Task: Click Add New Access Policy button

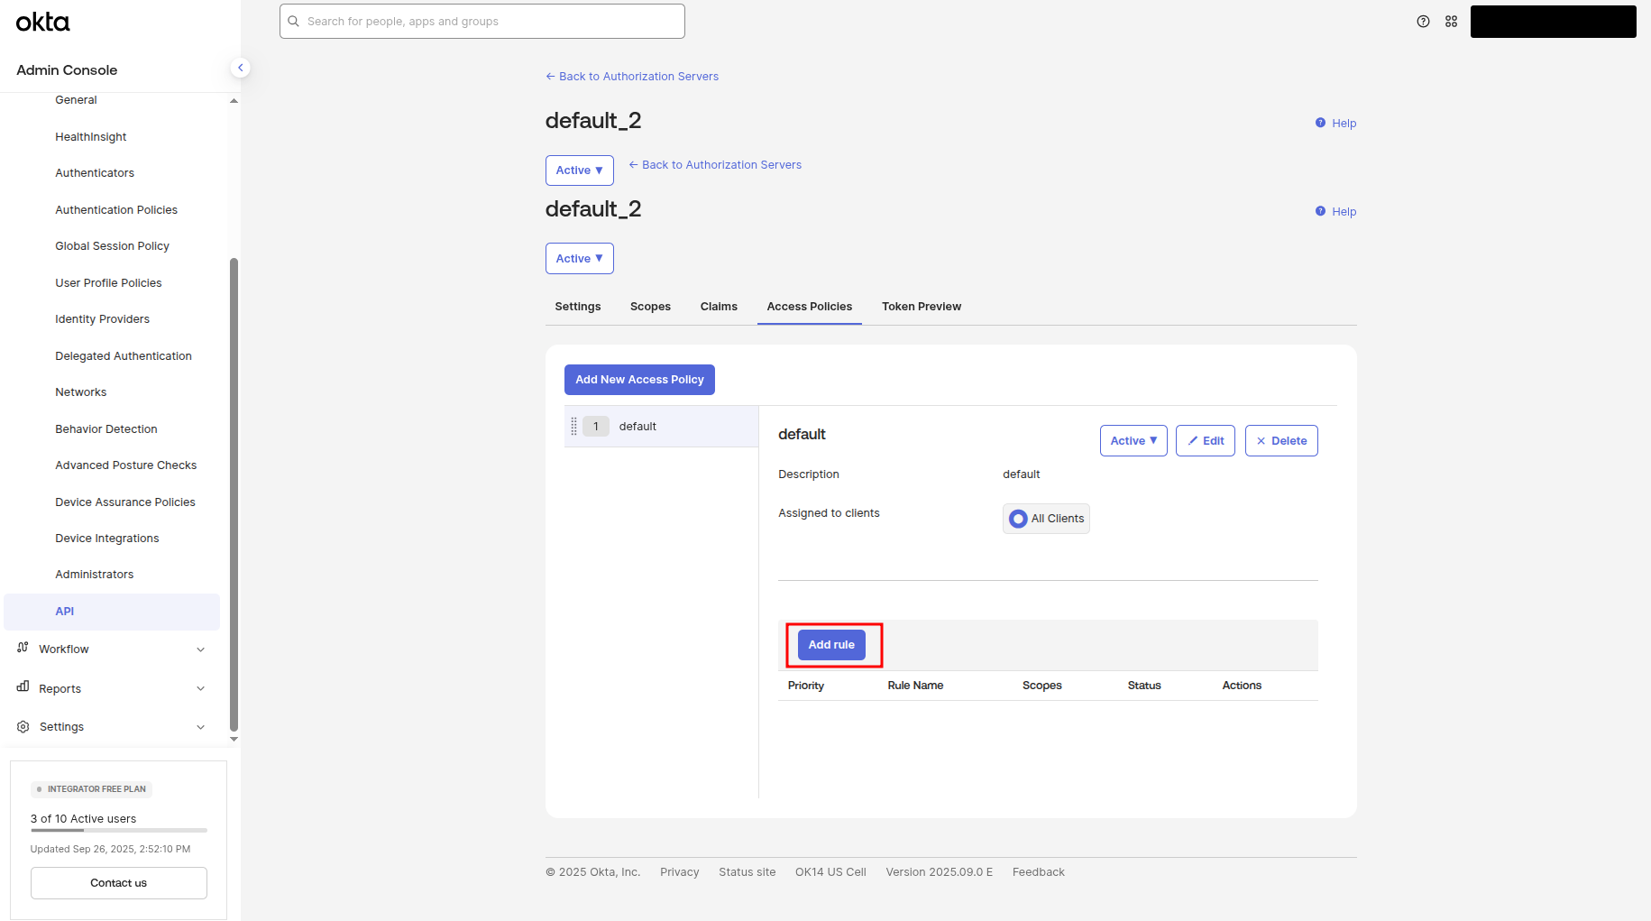Action: [639, 380]
